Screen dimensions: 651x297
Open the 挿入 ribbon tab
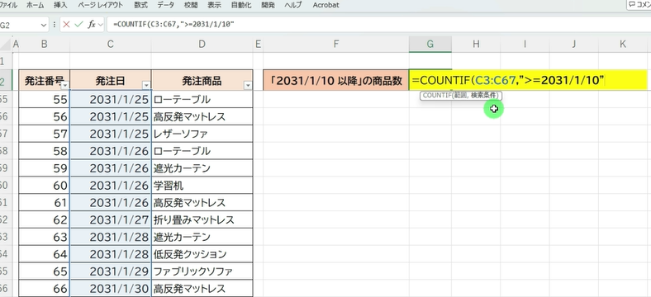pos(60,6)
